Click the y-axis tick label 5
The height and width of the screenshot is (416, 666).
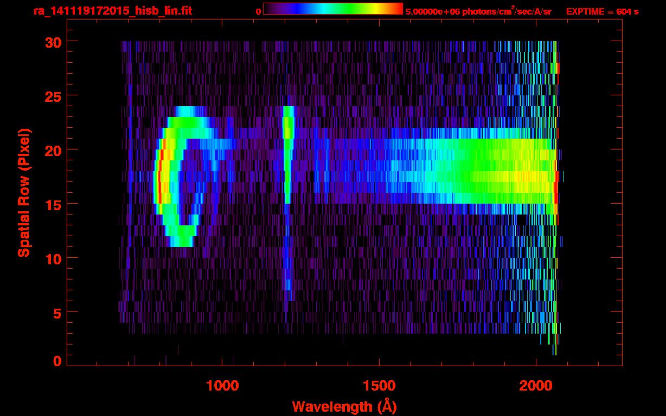tap(57, 313)
